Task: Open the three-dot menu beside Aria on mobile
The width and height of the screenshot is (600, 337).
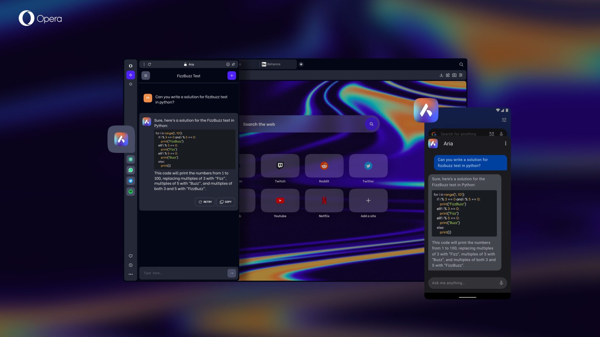Action: point(505,143)
